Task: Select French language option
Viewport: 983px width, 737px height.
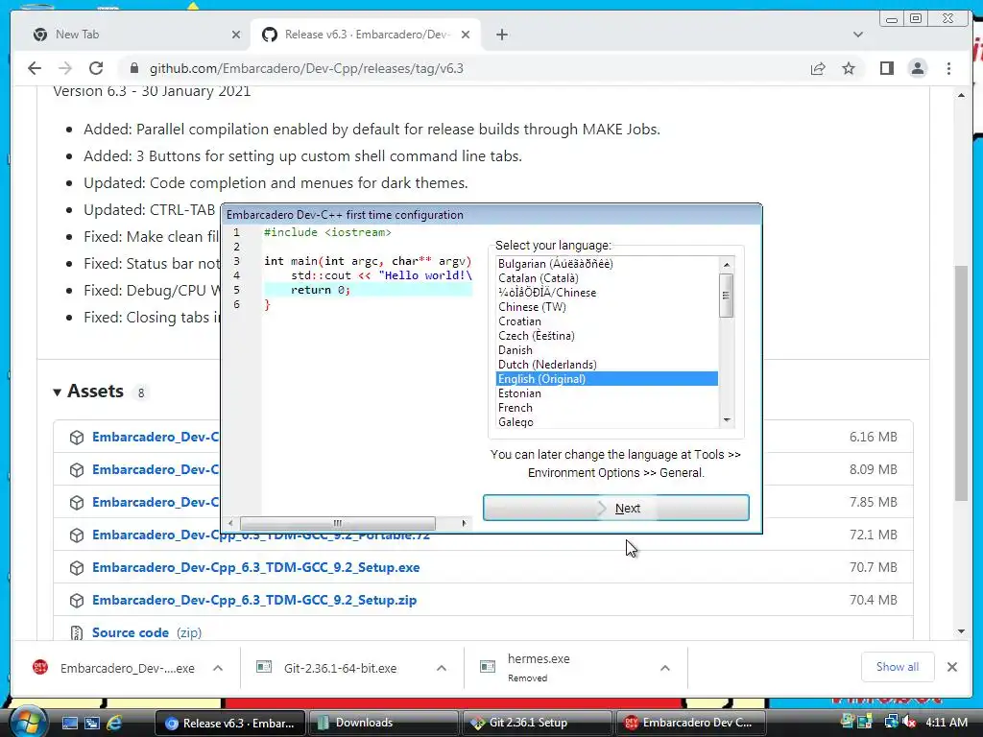Action: click(515, 407)
